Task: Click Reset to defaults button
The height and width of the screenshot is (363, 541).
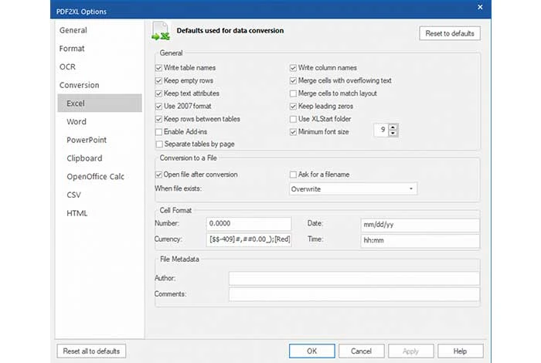Action: (x=450, y=33)
